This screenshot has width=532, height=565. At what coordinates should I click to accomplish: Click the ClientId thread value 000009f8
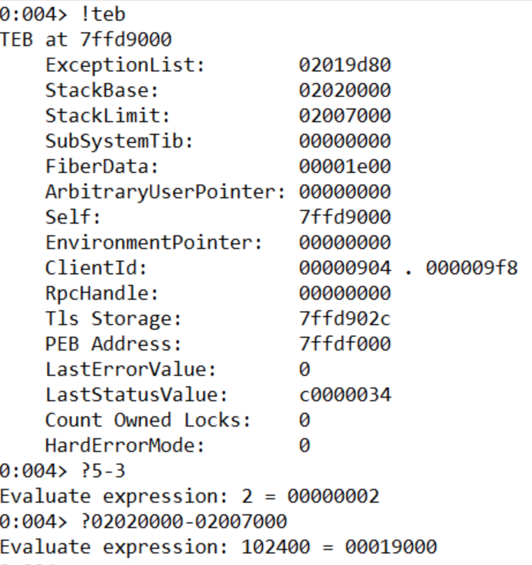coord(471,268)
